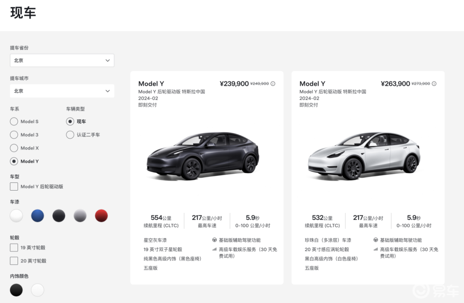Check the Model Y 后轮驱动版 checkbox

[x=14, y=187]
